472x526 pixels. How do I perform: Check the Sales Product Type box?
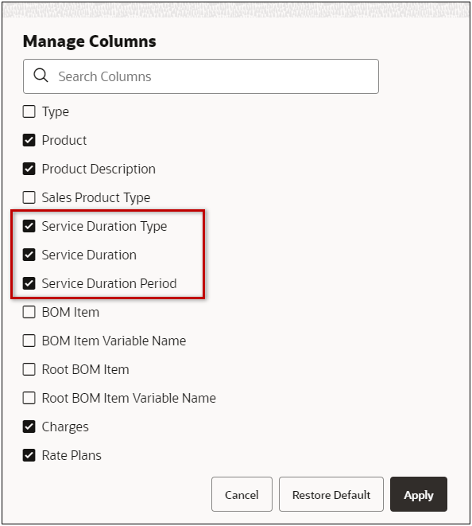(29, 197)
